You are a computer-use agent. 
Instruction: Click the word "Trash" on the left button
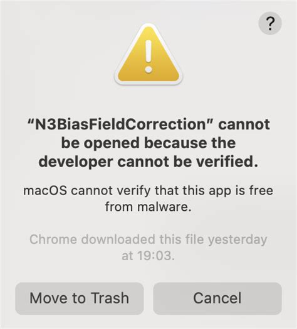(x=110, y=298)
